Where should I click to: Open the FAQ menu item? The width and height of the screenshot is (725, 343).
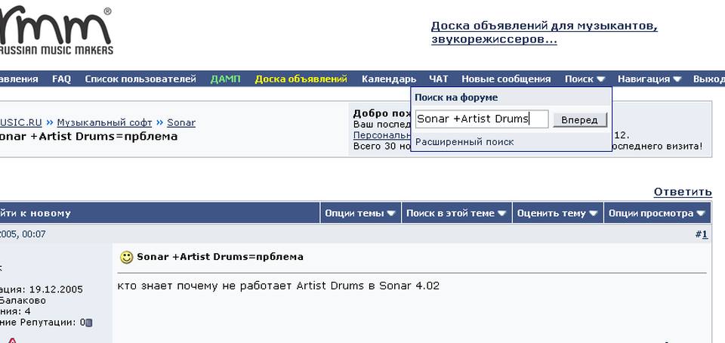(61, 79)
